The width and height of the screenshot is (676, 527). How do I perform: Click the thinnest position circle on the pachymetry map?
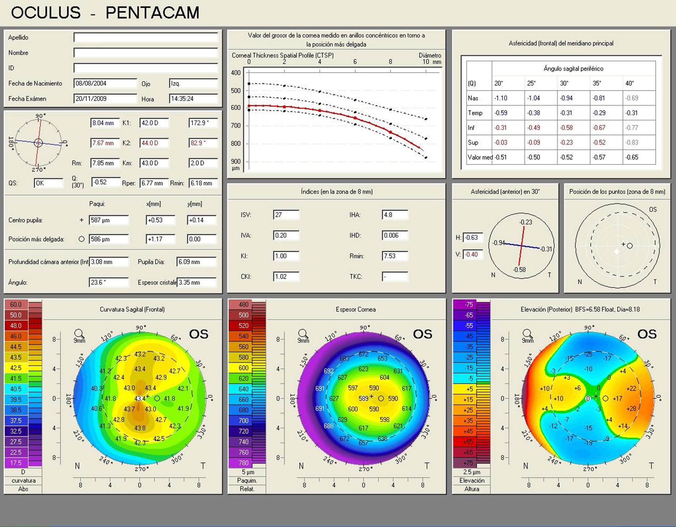381,398
